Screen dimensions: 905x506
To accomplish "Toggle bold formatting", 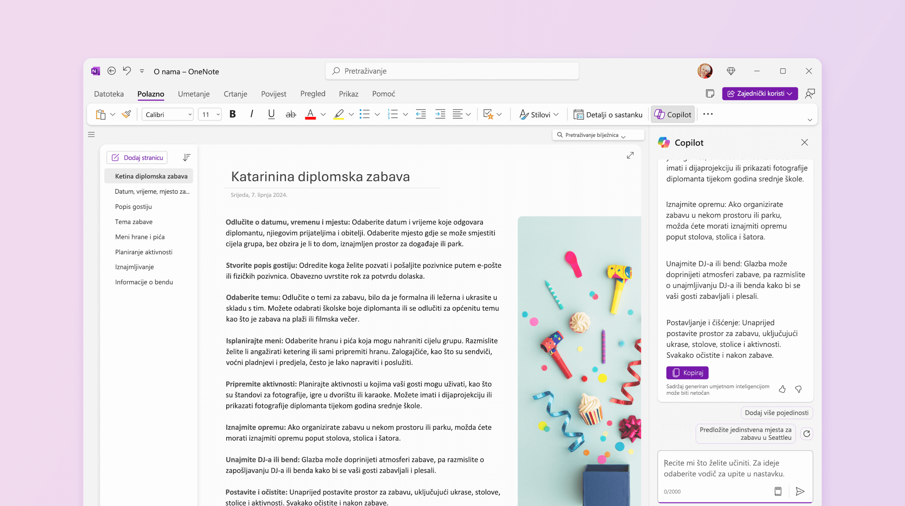I will (233, 114).
